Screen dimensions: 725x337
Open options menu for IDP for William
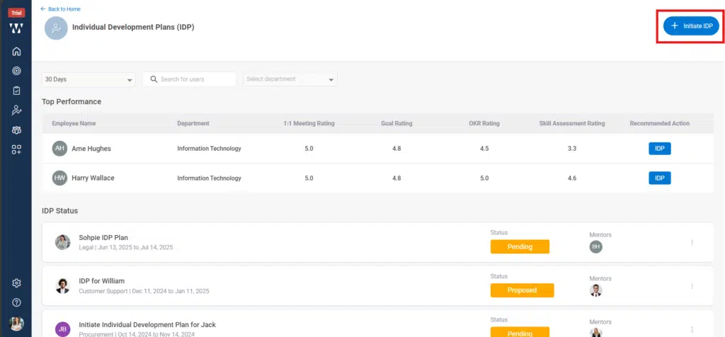pos(692,286)
